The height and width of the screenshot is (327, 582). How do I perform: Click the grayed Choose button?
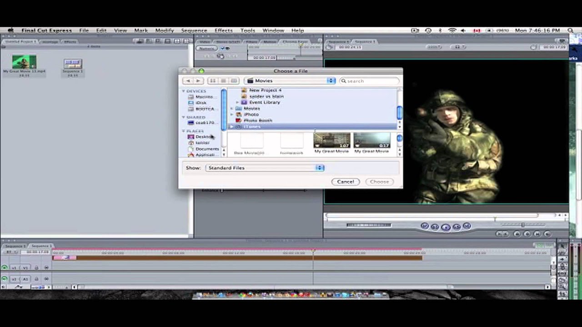[379, 182]
